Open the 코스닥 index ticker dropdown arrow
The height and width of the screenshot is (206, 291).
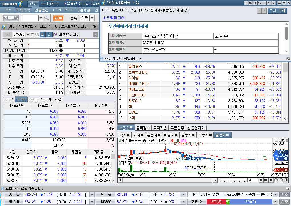tap(92, 202)
